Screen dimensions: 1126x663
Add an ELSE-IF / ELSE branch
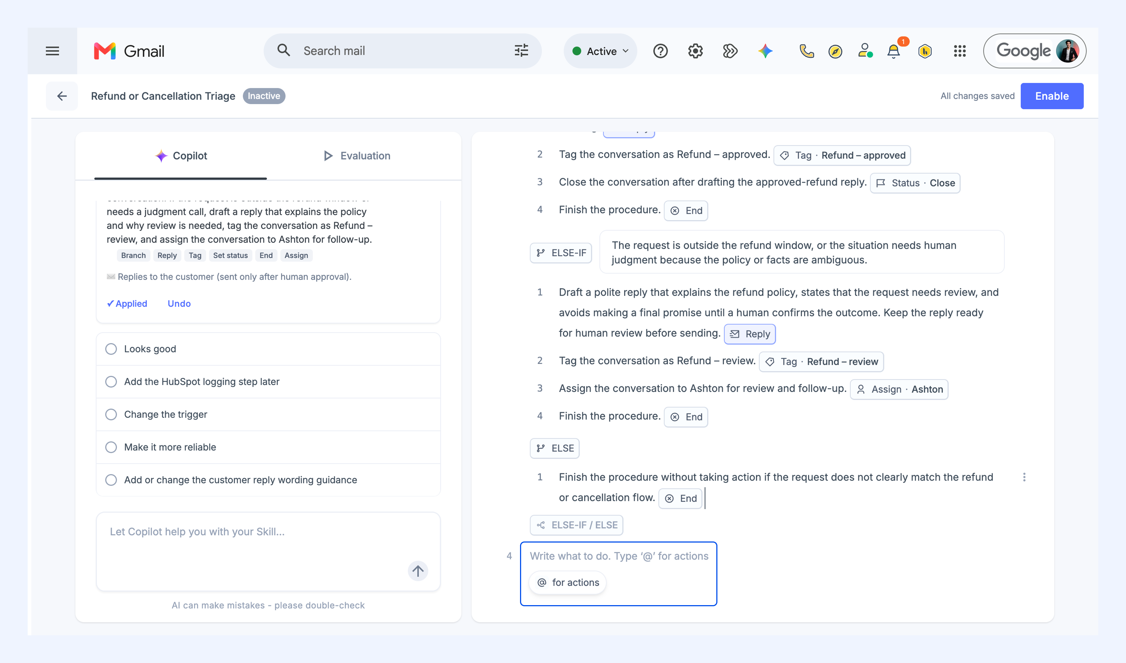pyautogui.click(x=576, y=525)
